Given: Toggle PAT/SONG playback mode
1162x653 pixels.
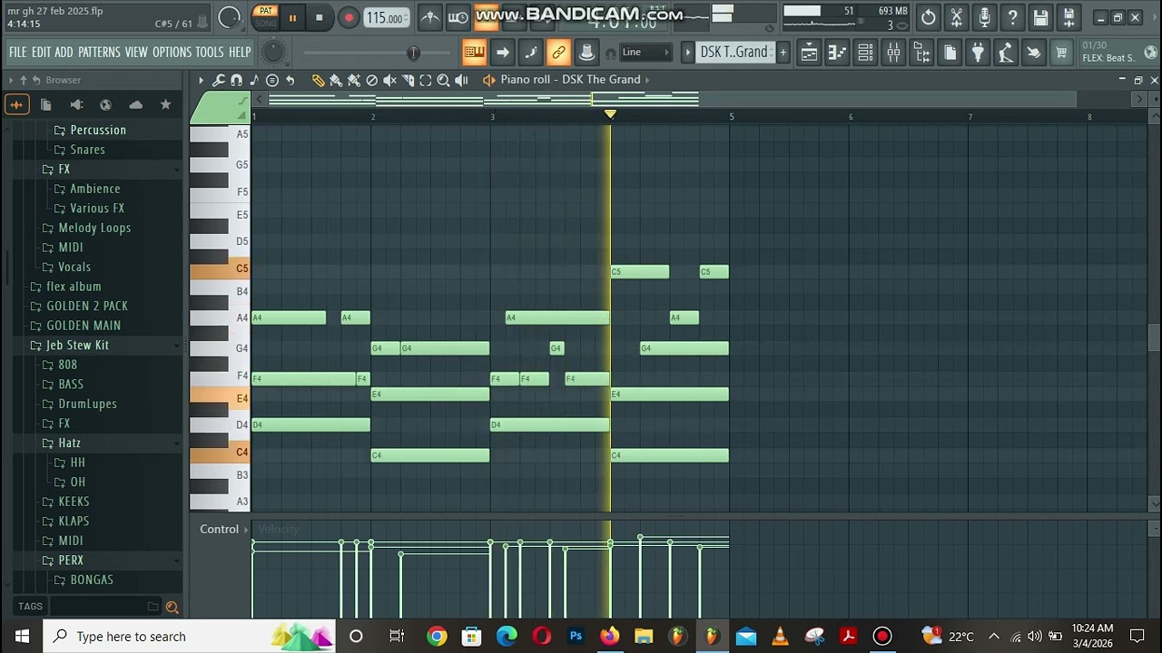Looking at the screenshot, I should (265, 17).
